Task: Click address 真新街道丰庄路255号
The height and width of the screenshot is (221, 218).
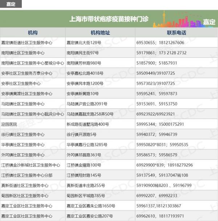Action: click(x=86, y=185)
